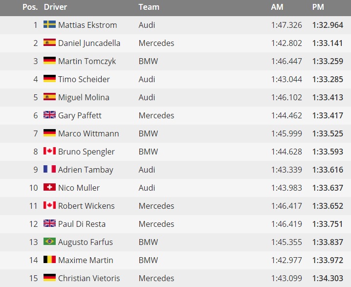Click the Pos. column header

[x=30, y=7]
